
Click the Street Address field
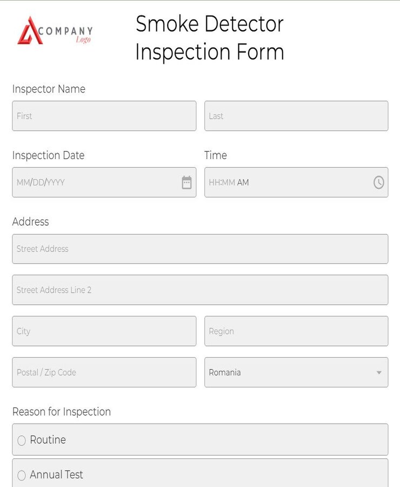[x=200, y=249]
